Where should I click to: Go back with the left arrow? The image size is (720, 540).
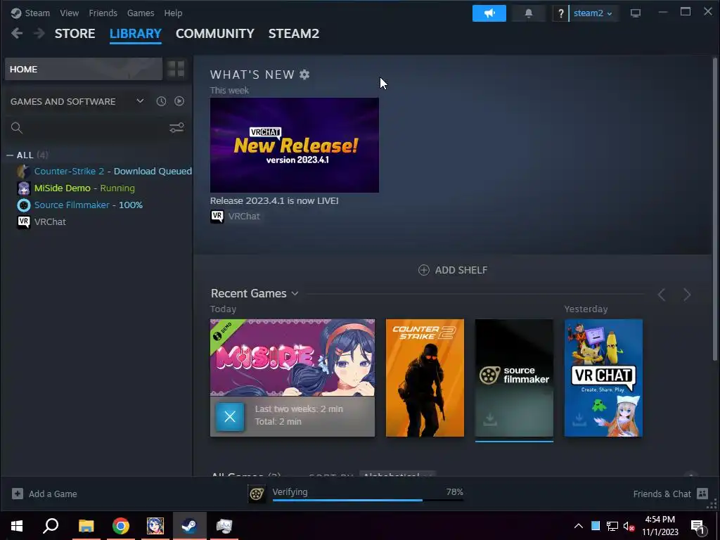pyautogui.click(x=17, y=33)
